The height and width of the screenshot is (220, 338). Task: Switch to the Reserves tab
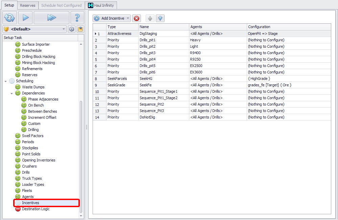coord(27,5)
